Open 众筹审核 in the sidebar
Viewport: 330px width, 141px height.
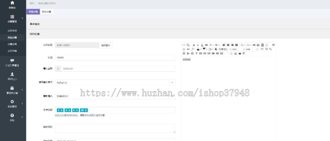coord(12,31)
